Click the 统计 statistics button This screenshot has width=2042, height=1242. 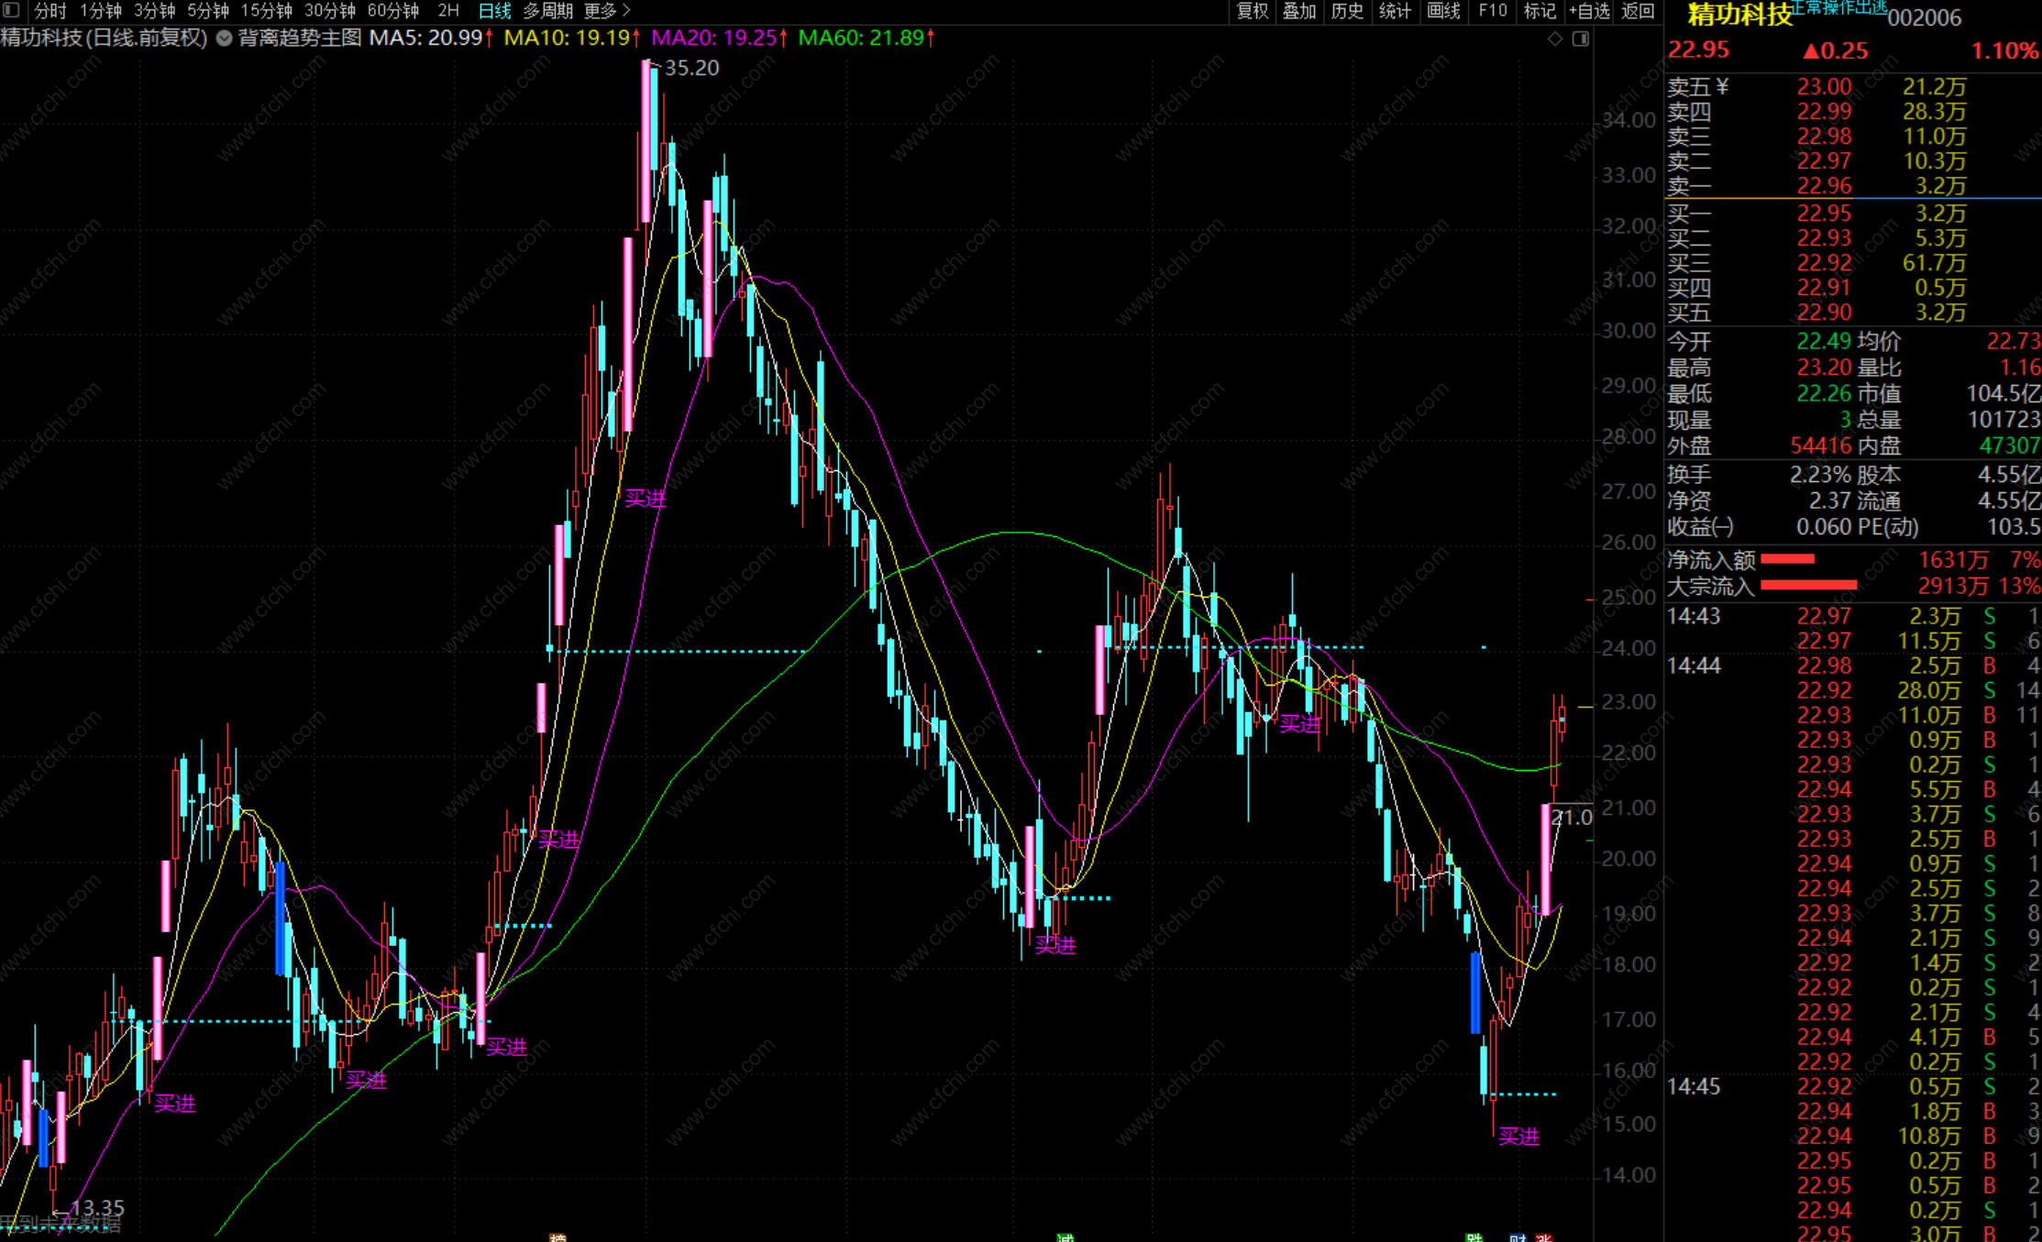1395,11
